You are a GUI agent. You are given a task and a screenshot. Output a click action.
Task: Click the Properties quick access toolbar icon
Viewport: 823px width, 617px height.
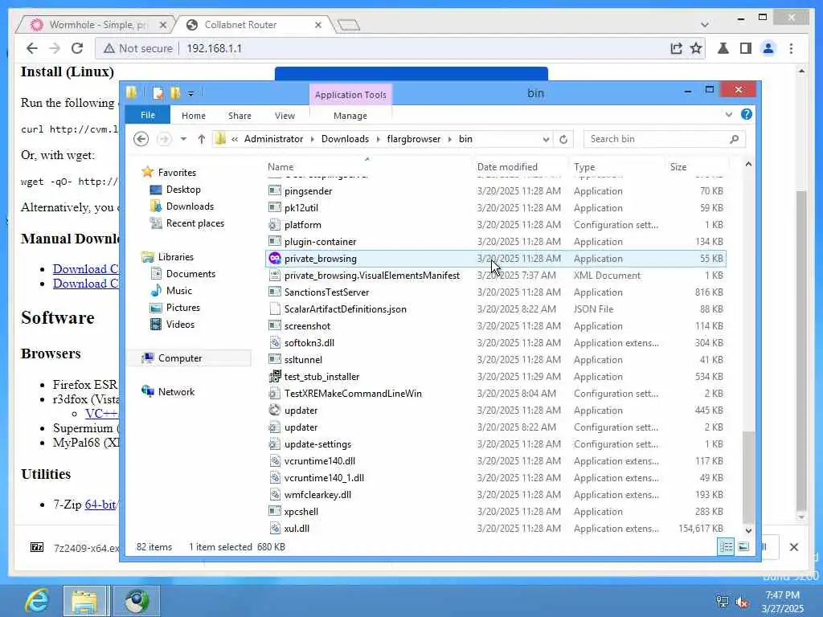[158, 93]
